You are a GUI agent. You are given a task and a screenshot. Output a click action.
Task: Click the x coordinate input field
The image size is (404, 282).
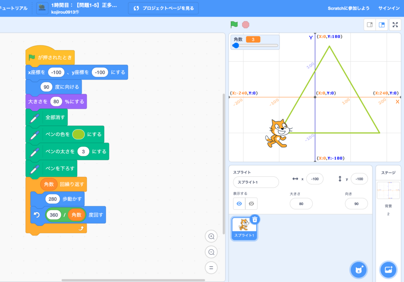(x=315, y=179)
